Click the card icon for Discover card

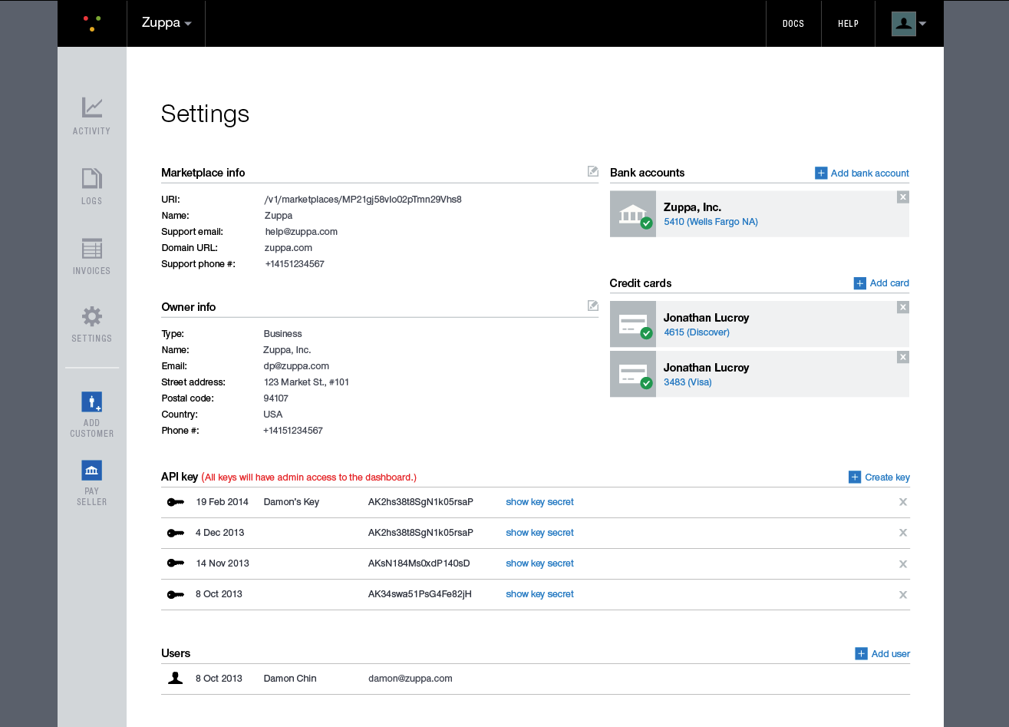633,324
